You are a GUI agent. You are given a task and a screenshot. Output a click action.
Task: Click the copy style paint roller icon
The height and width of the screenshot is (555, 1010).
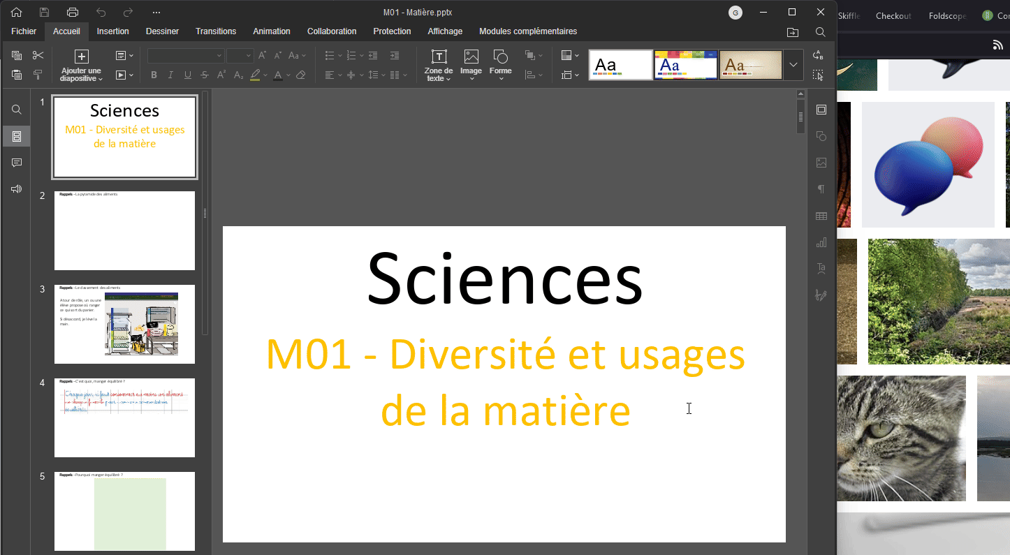38,75
